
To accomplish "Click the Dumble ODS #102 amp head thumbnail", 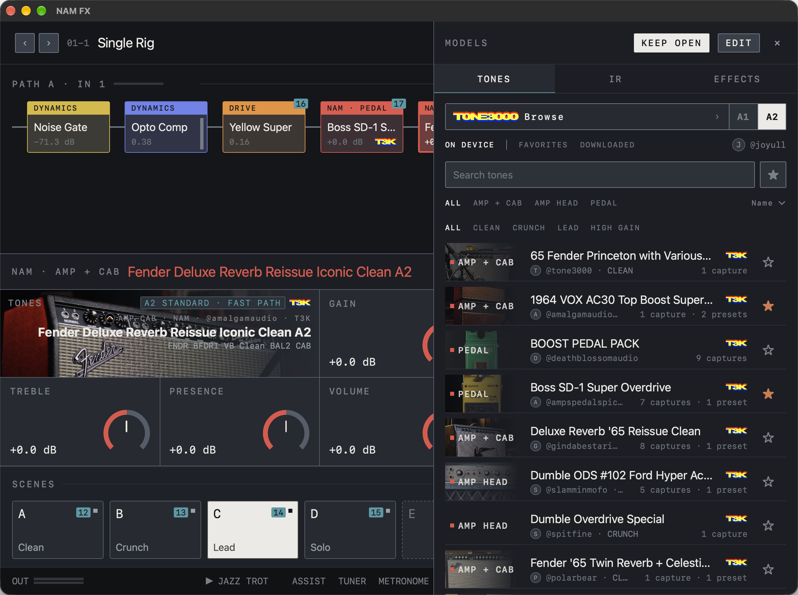I will click(x=481, y=482).
